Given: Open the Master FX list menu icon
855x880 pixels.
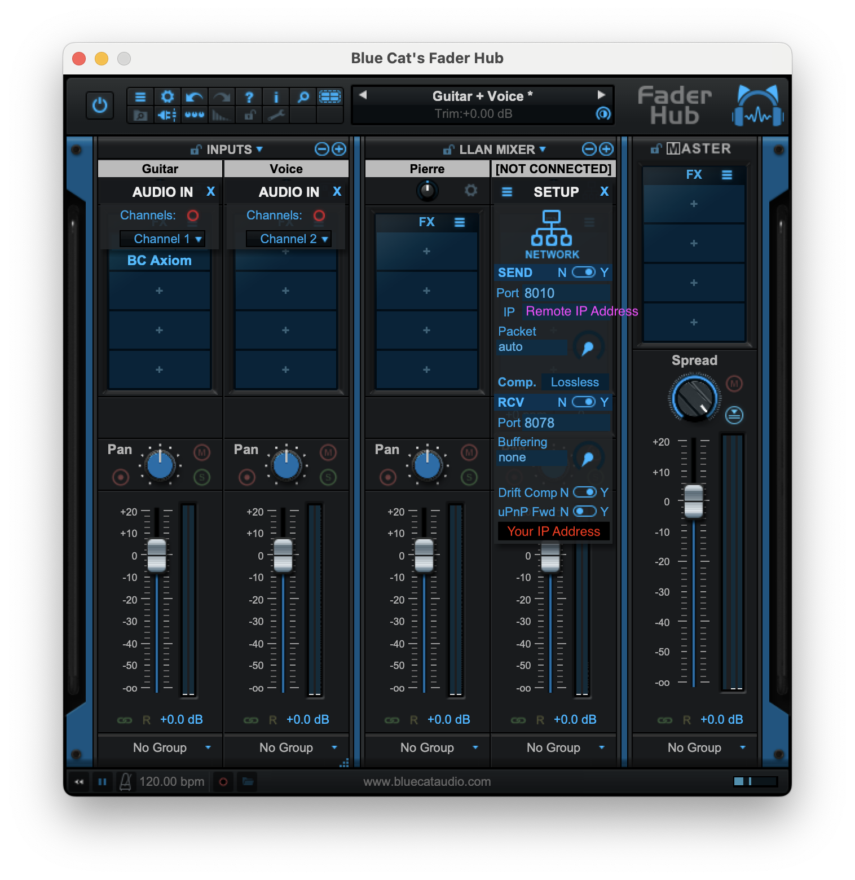Looking at the screenshot, I should 727,175.
